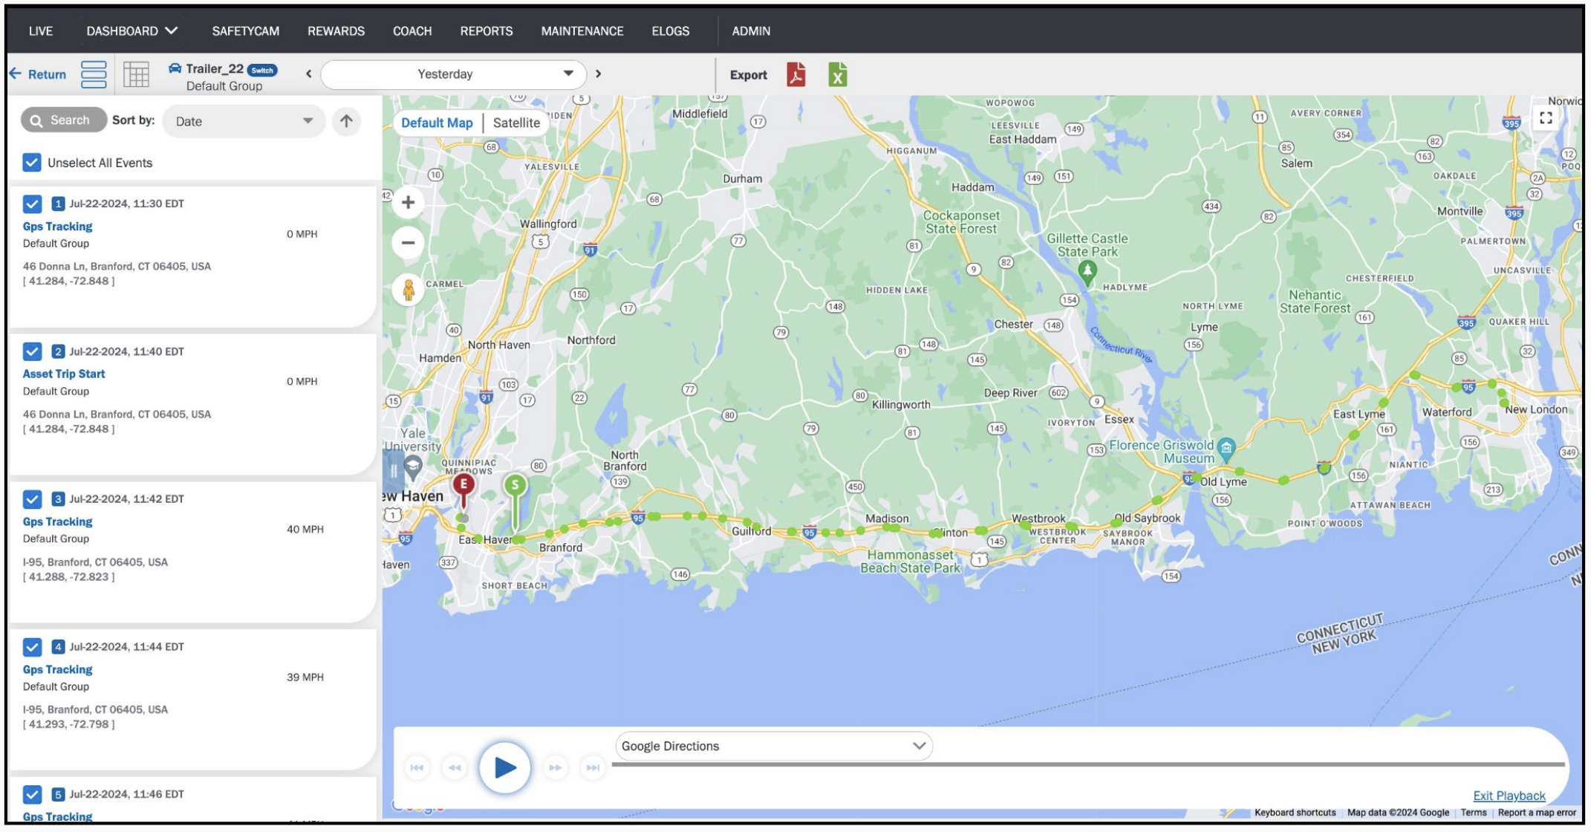1591x832 pixels.
Task: Switch to the Satellite map view
Action: (516, 123)
